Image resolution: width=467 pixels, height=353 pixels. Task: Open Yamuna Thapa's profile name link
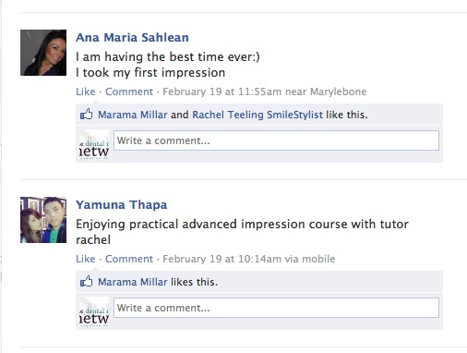click(122, 205)
